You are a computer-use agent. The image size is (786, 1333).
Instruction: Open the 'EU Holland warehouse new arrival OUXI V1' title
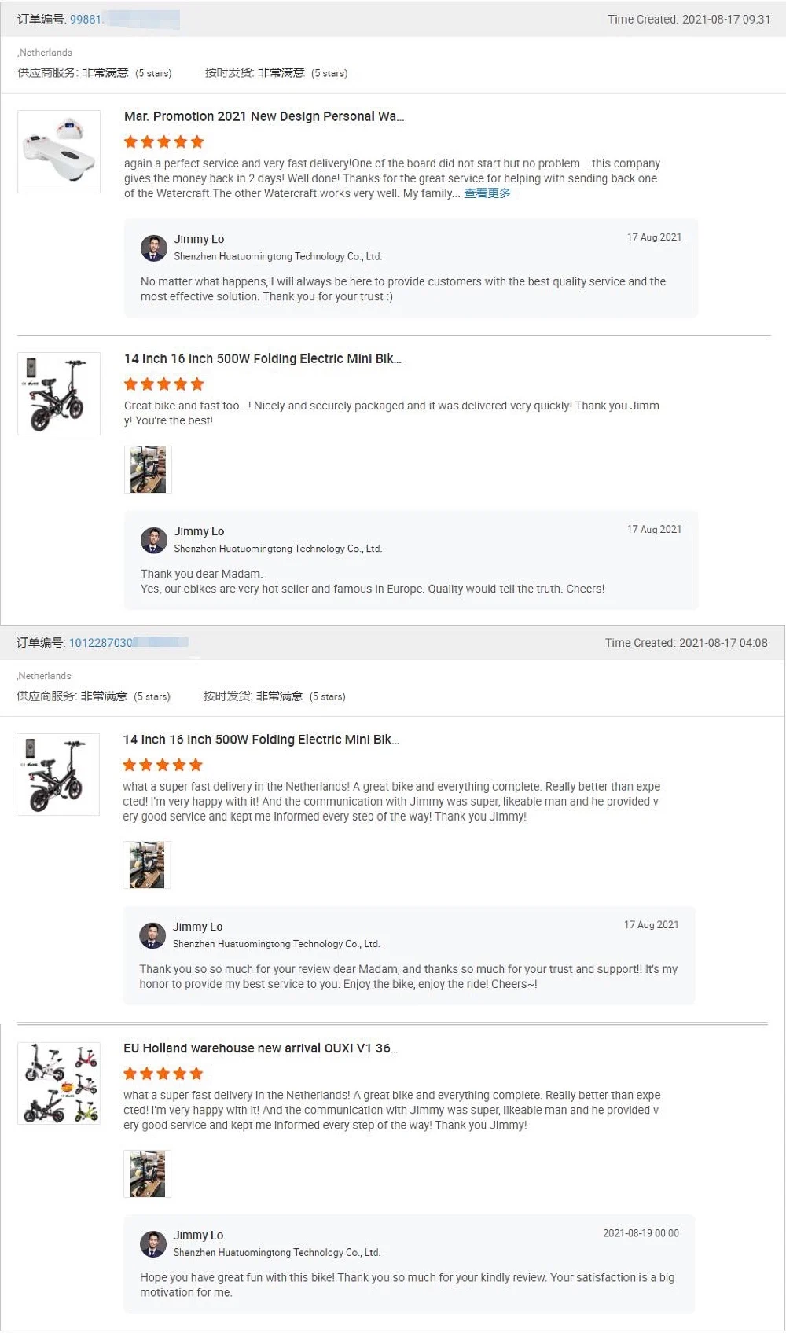pyautogui.click(x=260, y=1048)
